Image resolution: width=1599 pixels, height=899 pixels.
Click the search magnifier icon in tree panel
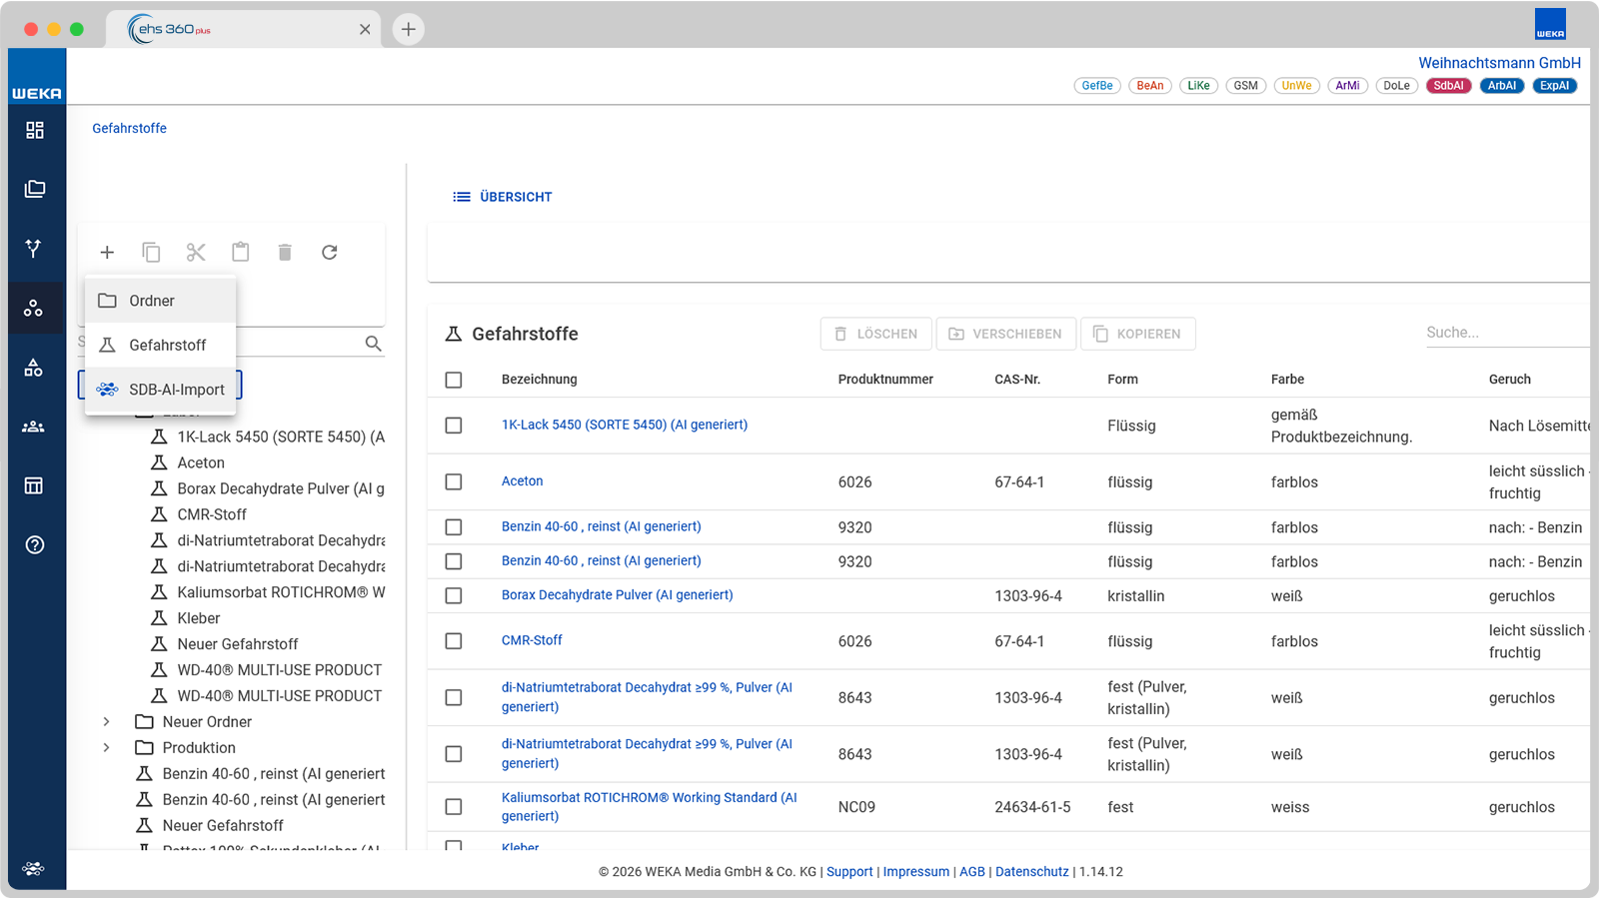pyautogui.click(x=374, y=344)
